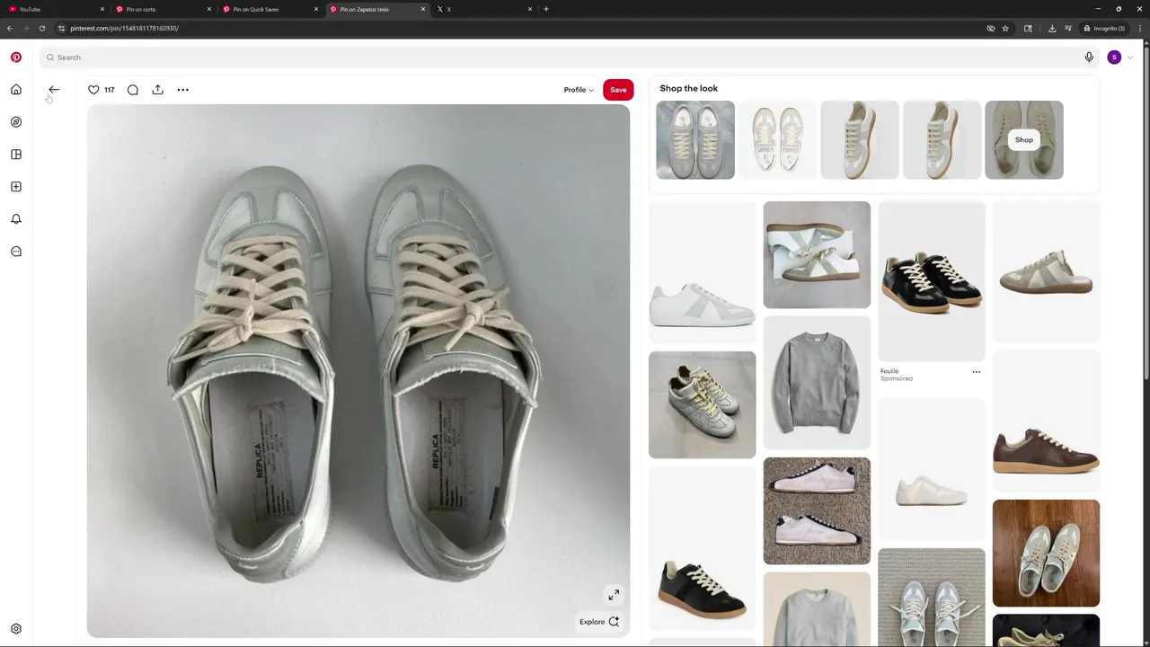
Task: Open third Shop the look sneaker thumbnail
Action: point(860,140)
